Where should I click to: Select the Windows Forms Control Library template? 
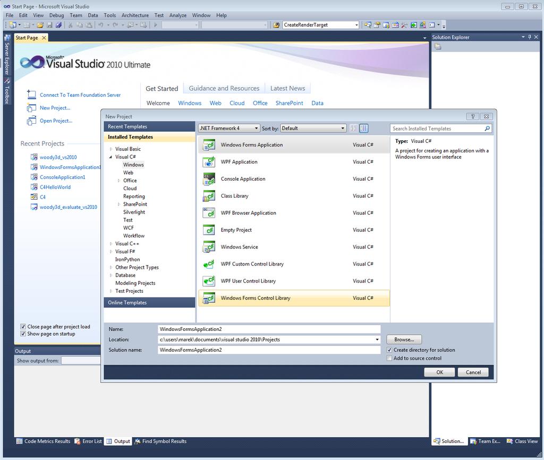[294, 298]
